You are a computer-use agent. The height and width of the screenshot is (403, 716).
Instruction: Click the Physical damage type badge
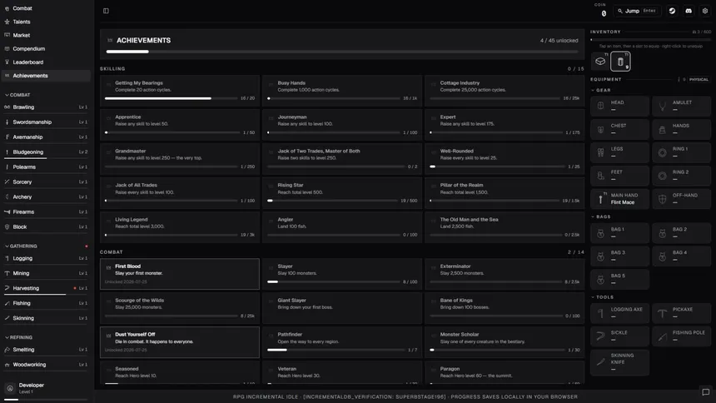[699, 79]
